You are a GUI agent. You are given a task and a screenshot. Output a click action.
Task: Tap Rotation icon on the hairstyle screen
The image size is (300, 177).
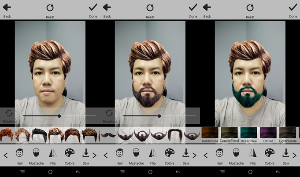pyautogui.click(x=9, y=114)
